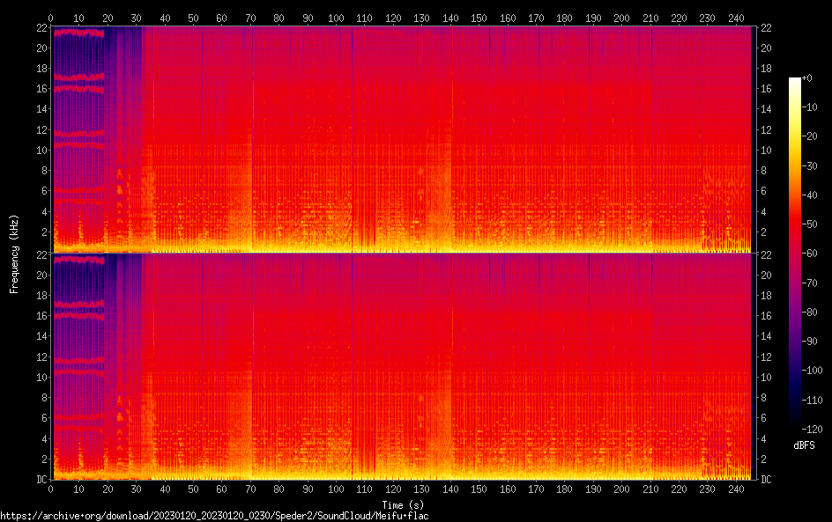Image resolution: width=832 pixels, height=522 pixels.
Task: Click the DC label at bottom-left axis corner
Action: click(x=39, y=480)
